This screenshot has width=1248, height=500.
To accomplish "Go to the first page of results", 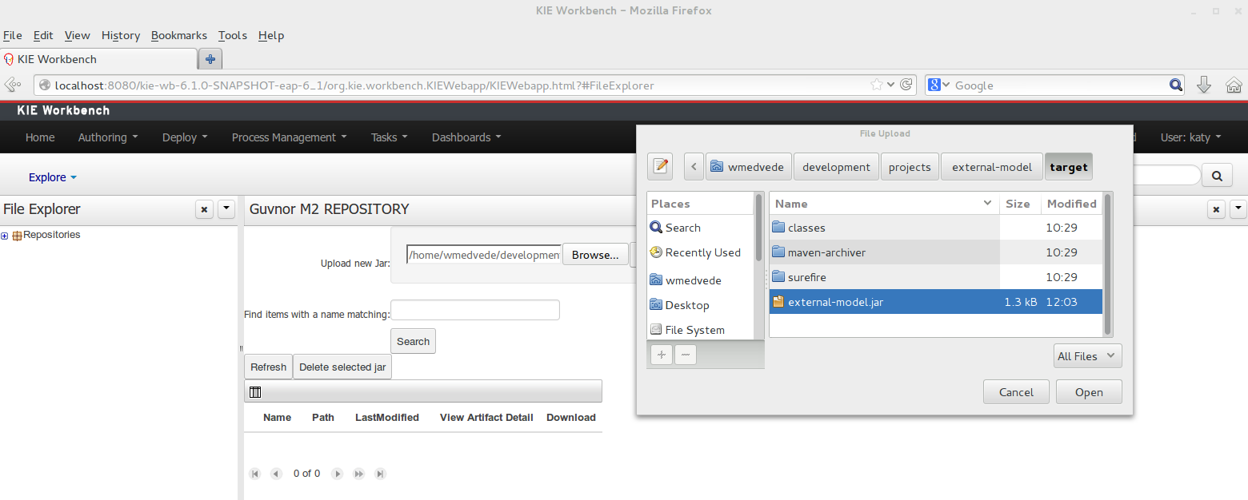I will point(255,474).
